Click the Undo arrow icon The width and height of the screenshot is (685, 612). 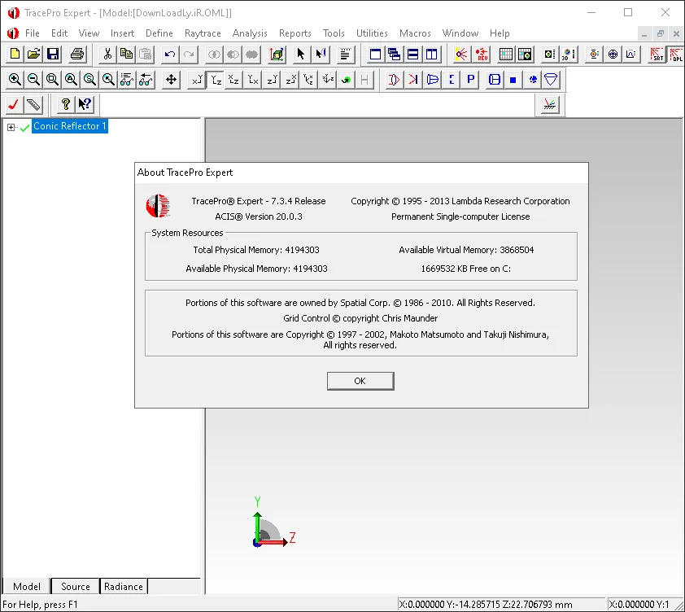[169, 55]
